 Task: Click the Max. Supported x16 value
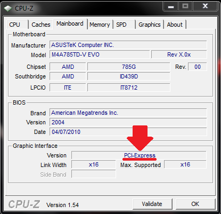point(185,164)
